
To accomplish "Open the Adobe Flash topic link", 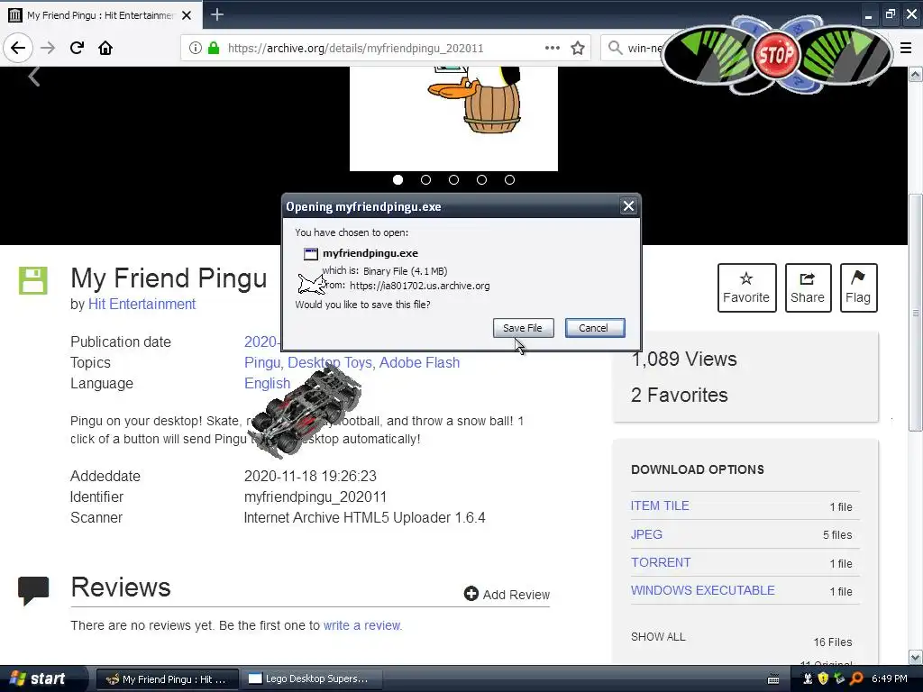I will point(419,362).
